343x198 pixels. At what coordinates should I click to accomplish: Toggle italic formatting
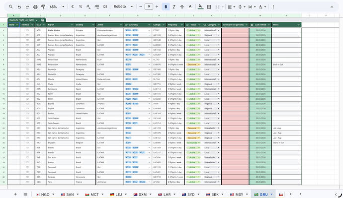[174, 7]
